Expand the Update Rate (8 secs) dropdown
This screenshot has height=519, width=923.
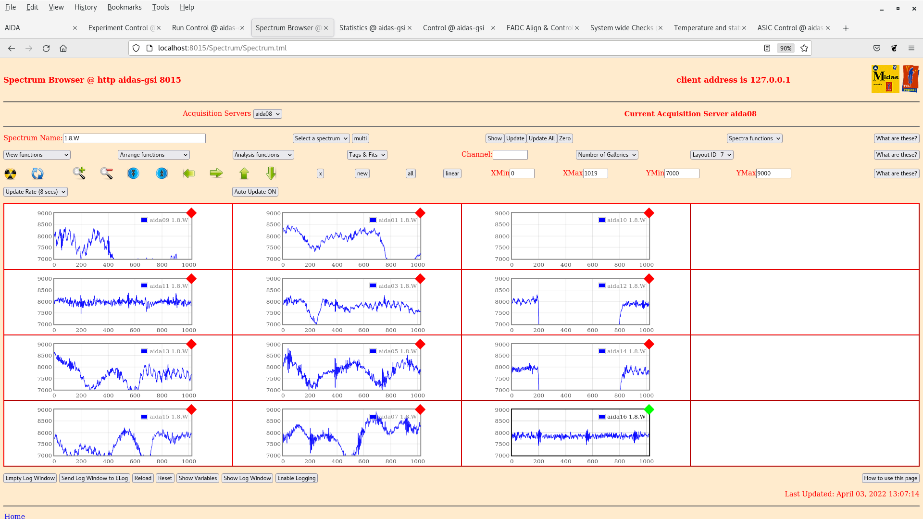pos(36,192)
